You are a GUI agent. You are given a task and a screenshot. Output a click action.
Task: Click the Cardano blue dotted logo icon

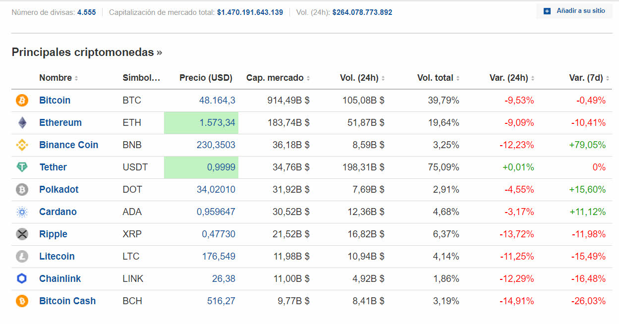click(22, 212)
